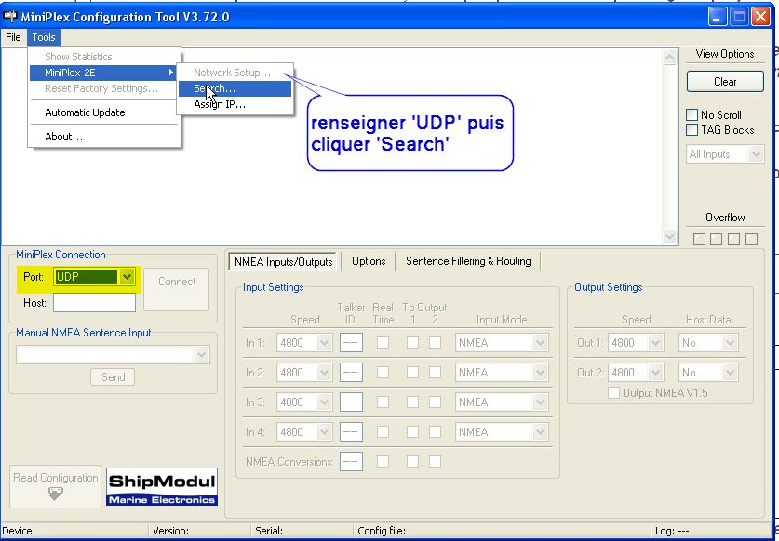779x541 pixels.
Task: Open the All Inputs dropdown
Action: tap(725, 154)
